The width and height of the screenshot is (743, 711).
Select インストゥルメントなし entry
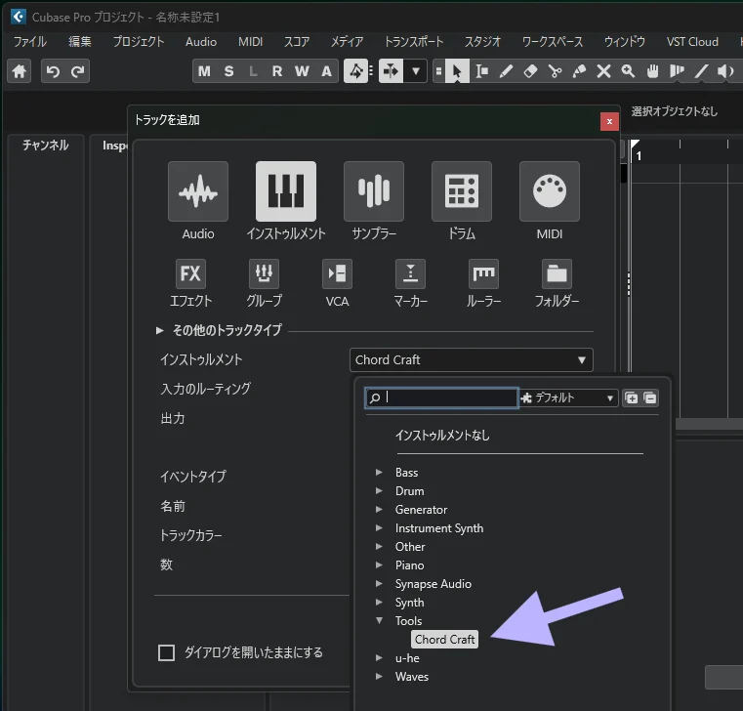pyautogui.click(x=442, y=436)
